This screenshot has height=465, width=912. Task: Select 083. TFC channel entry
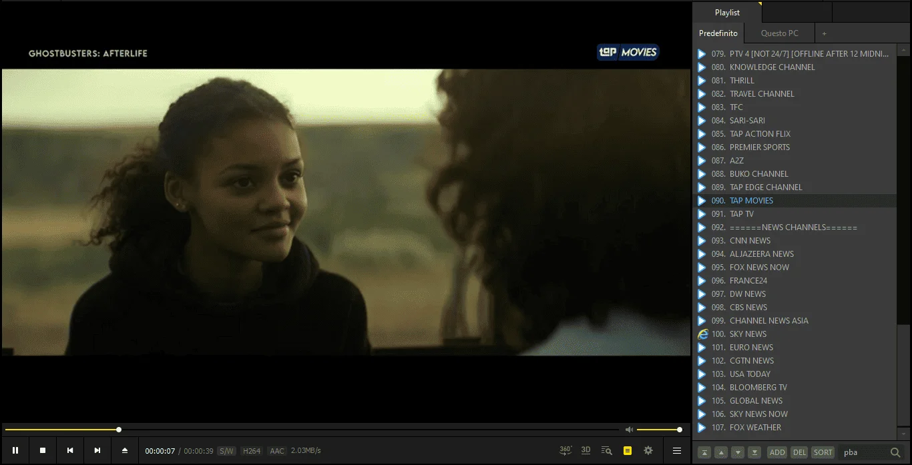tap(794, 107)
